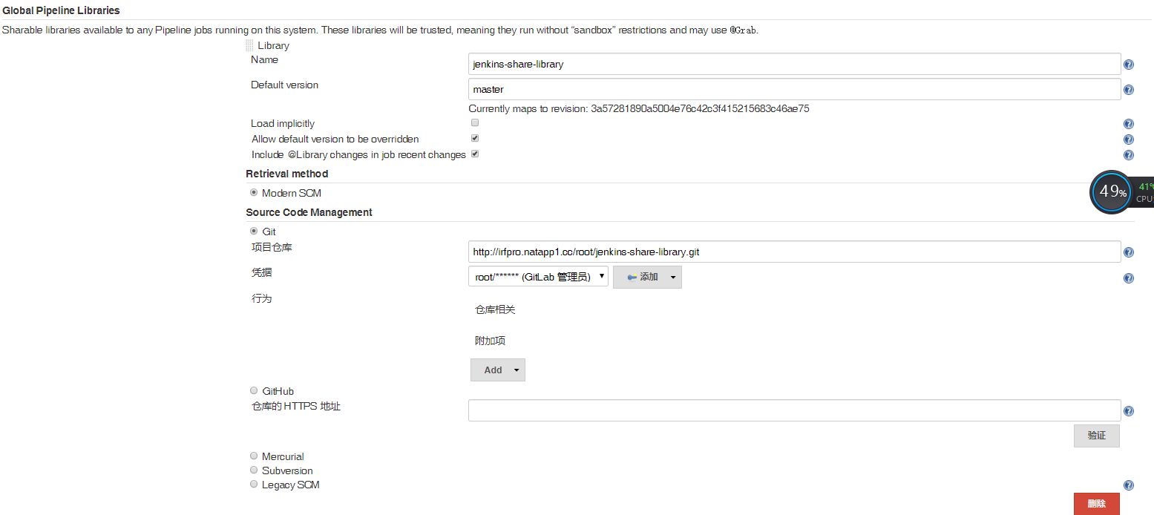The width and height of the screenshot is (1154, 515).
Task: Open the Add behaviors dropdown
Action: [498, 370]
